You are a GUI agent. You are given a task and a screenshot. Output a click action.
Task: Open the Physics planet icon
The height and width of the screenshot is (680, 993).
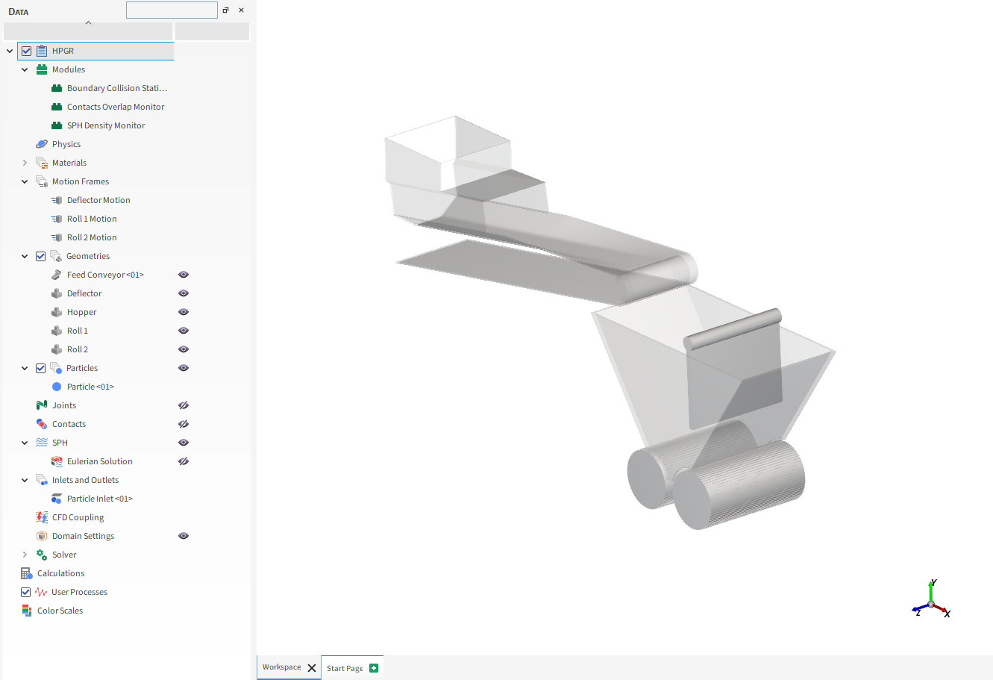point(42,144)
